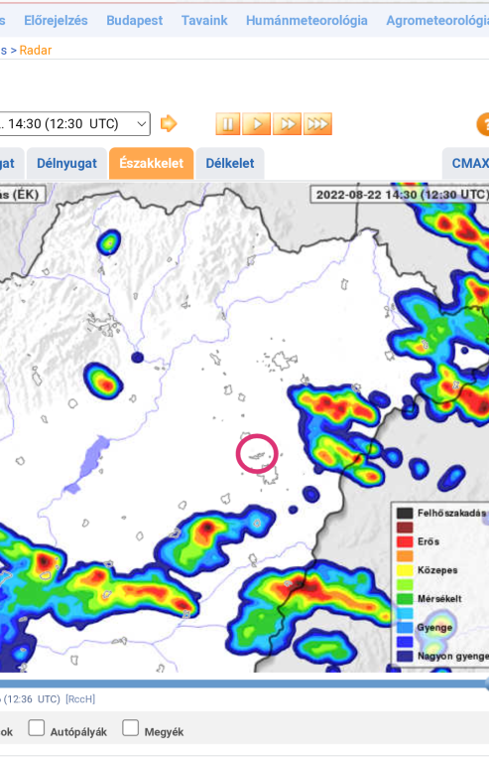Enable the Autópályák checkbox
This screenshot has width=489, height=763.
pyautogui.click(x=37, y=728)
